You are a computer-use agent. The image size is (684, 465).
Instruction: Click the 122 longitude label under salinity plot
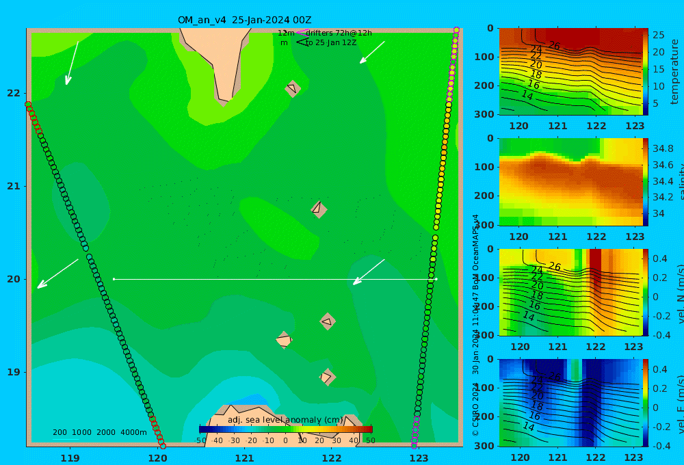click(x=596, y=237)
